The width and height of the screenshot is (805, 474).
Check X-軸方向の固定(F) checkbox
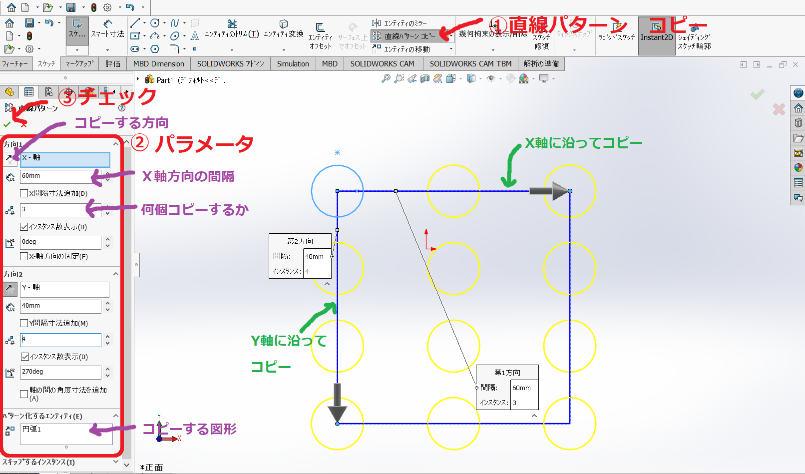pyautogui.click(x=24, y=256)
